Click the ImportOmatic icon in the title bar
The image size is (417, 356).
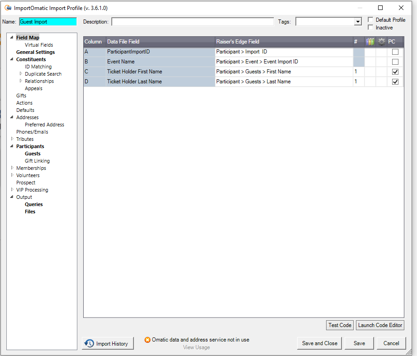point(8,8)
